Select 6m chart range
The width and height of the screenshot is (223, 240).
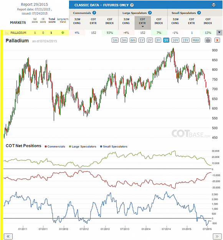coord(133,40)
